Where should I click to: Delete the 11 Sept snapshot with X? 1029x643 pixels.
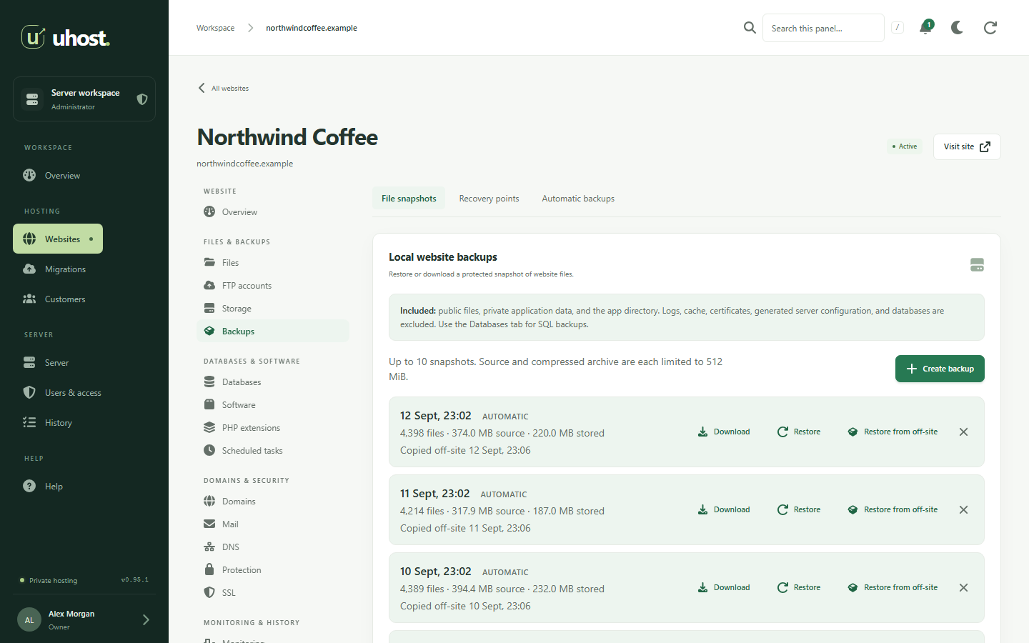tap(963, 510)
